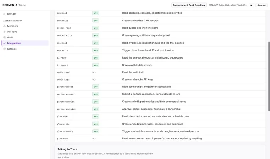Click the Sign out button
Screen dimensions: 270x159
(x=261, y=5)
